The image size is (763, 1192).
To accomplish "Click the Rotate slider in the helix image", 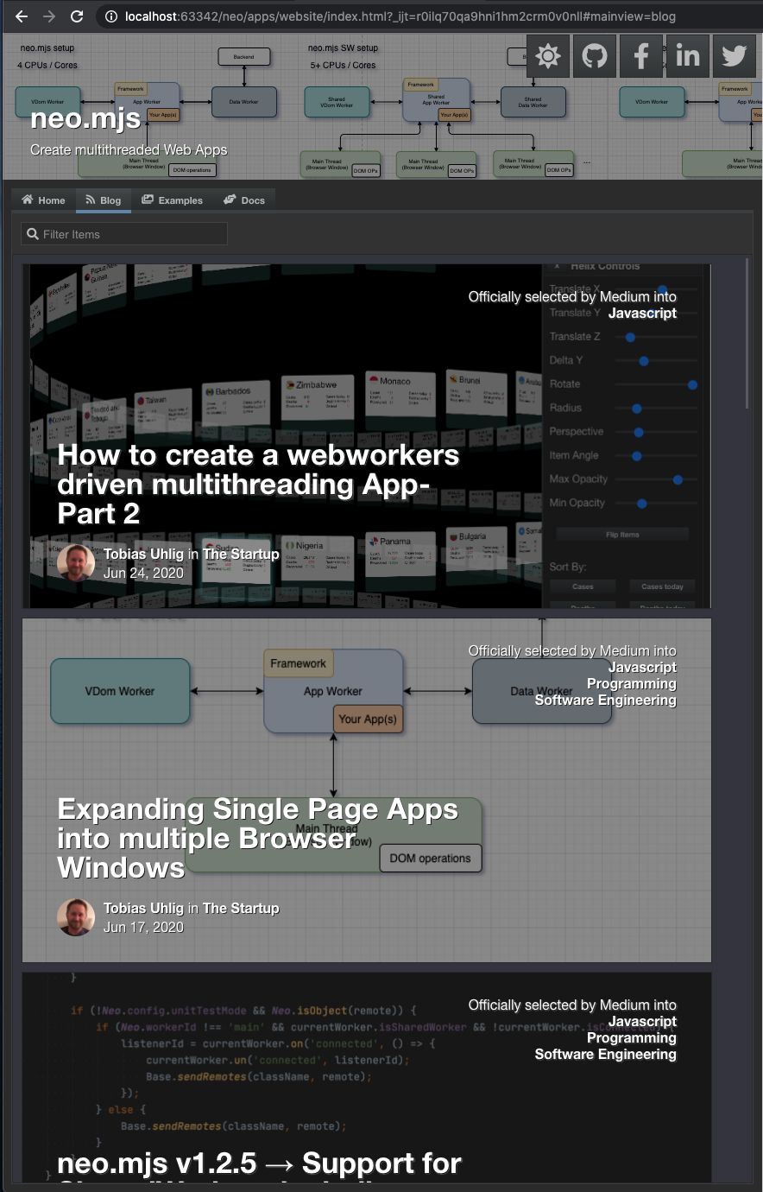I will pyautogui.click(x=656, y=384).
